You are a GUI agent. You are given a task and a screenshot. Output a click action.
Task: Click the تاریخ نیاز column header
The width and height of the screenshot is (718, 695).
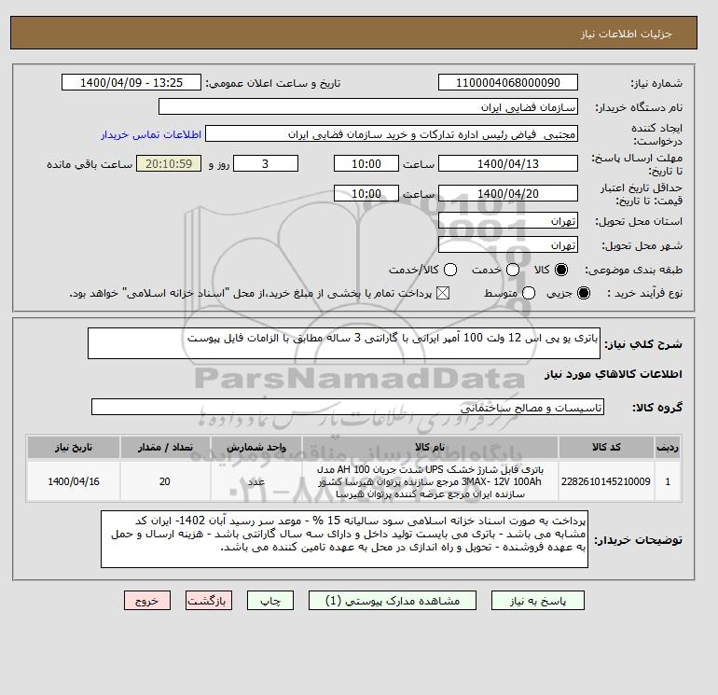[x=74, y=447]
